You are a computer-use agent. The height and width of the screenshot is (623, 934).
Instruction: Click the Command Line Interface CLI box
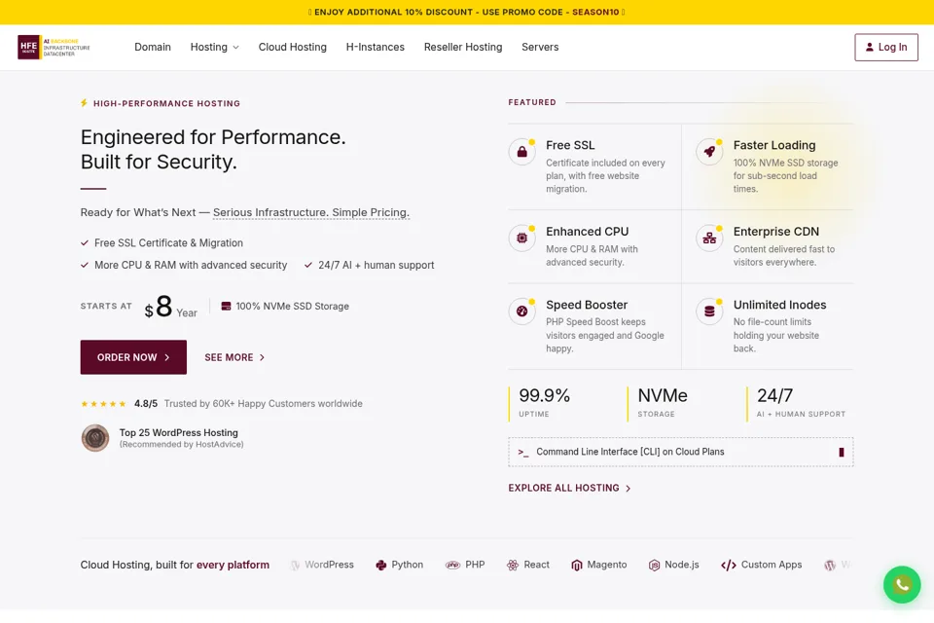[681, 452]
